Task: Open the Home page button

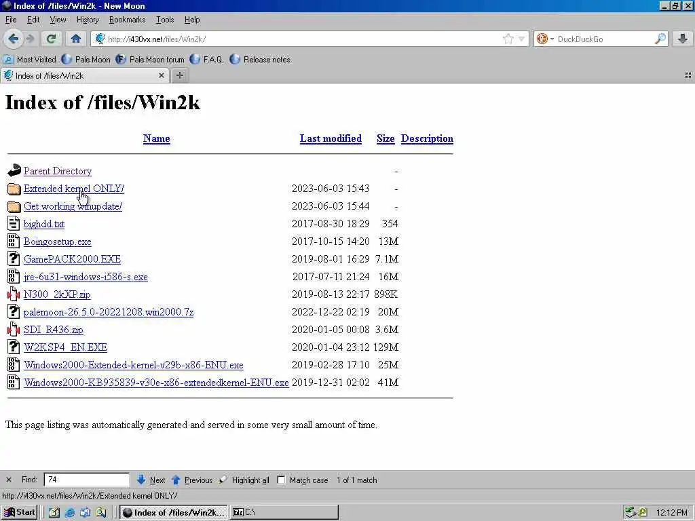Action: point(76,39)
